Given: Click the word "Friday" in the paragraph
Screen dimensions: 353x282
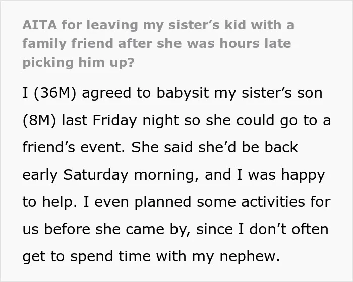Looking at the screenshot, I should (114, 120).
